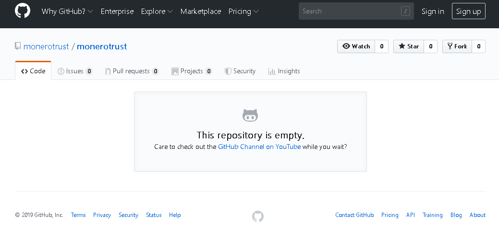Viewport: 499px width, 238px height.
Task: Open the Terms footer link
Action: [x=78, y=215]
